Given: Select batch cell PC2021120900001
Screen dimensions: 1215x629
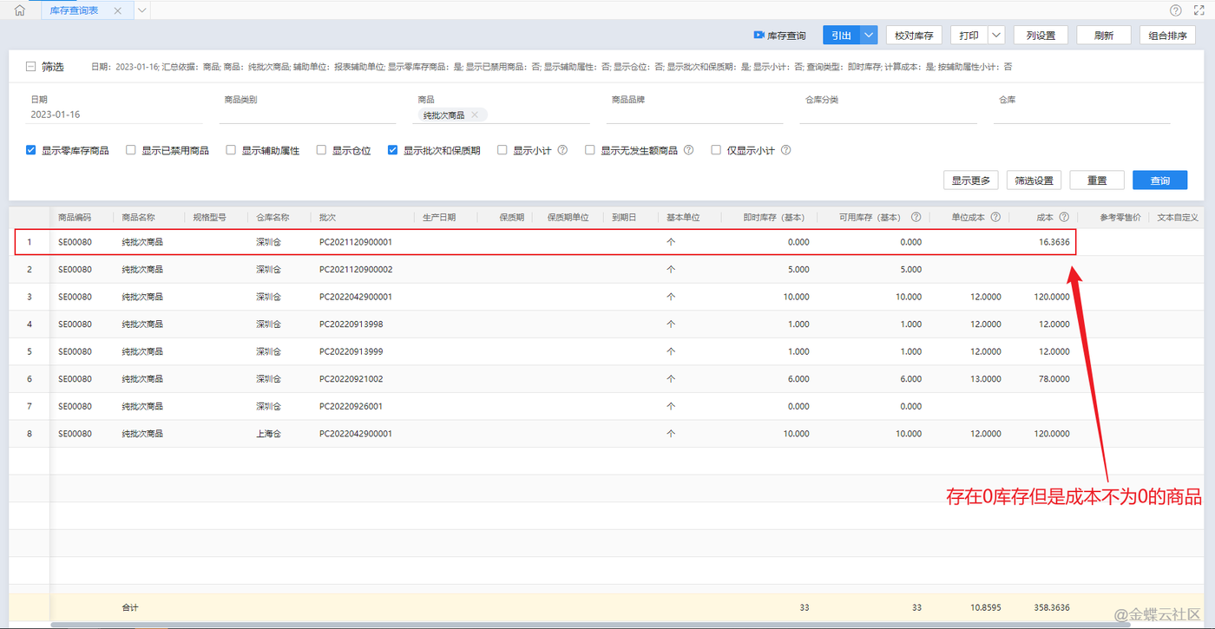Looking at the screenshot, I should coord(356,242).
